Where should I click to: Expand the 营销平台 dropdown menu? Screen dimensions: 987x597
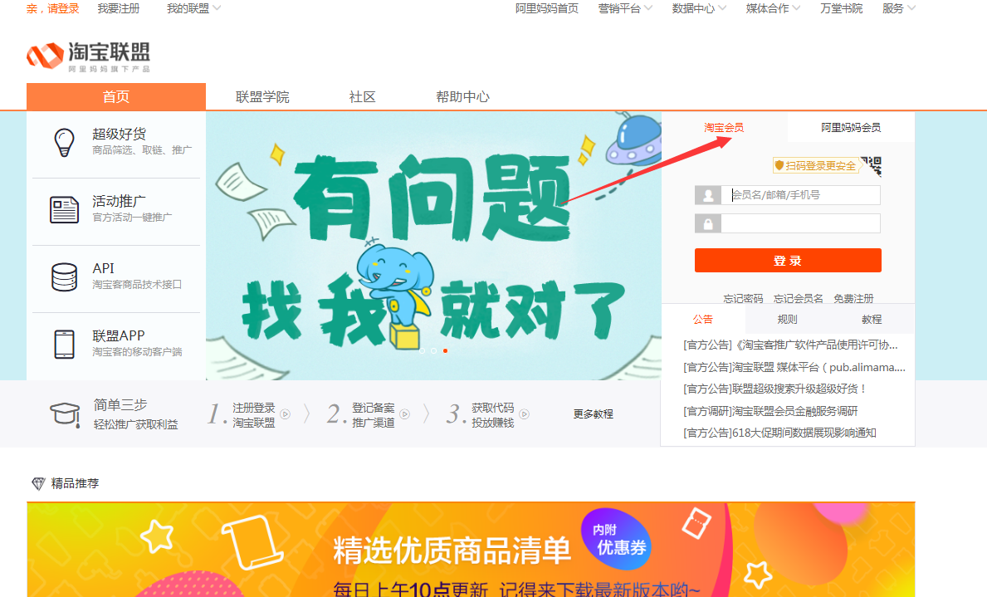point(625,9)
